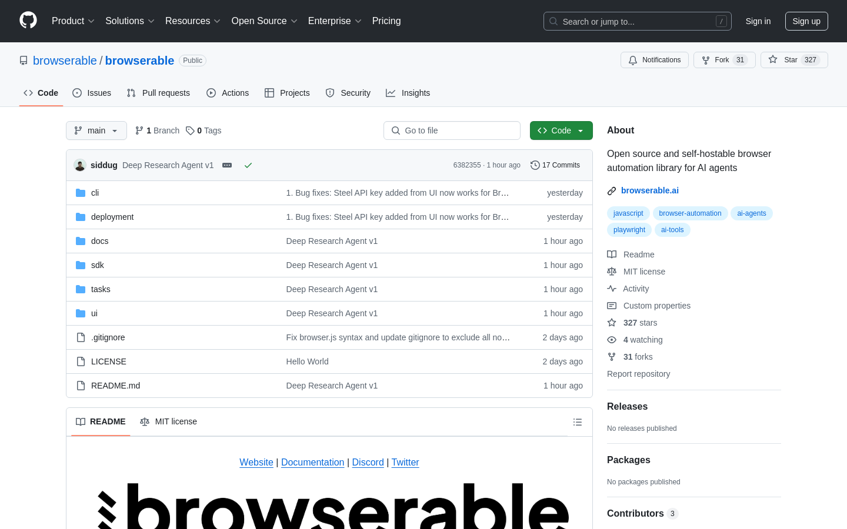Click the tasks folder icon
The image size is (847, 529).
(x=81, y=289)
